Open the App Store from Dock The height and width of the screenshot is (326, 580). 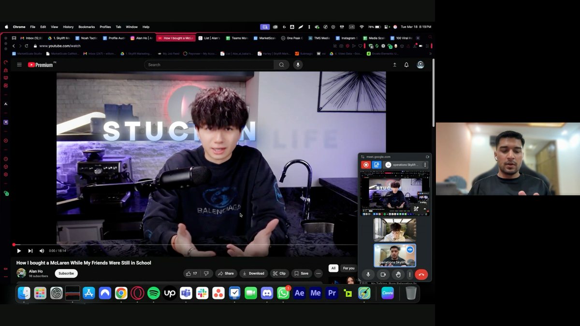tap(89, 293)
